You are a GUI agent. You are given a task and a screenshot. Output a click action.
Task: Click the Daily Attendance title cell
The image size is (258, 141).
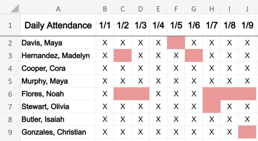[58, 25]
